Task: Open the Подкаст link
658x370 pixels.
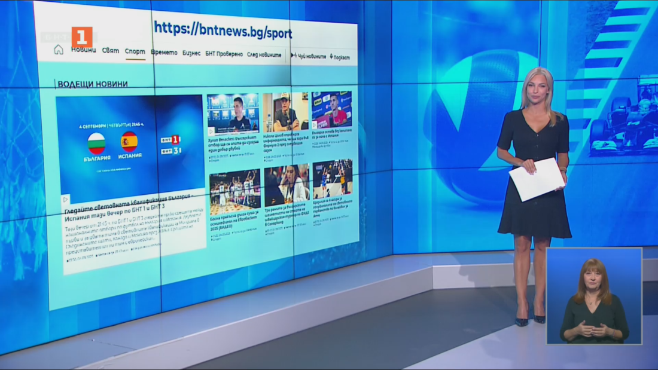Action: pos(340,57)
